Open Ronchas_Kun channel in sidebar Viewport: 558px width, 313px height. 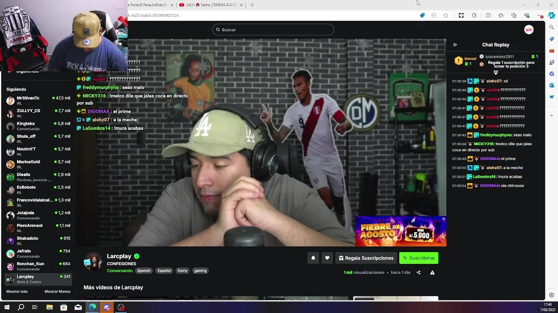point(38,266)
